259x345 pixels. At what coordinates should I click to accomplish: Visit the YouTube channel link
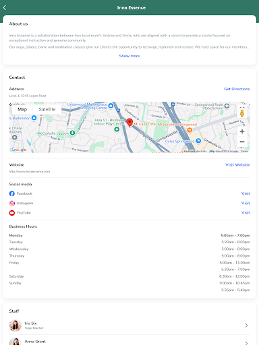(x=246, y=212)
